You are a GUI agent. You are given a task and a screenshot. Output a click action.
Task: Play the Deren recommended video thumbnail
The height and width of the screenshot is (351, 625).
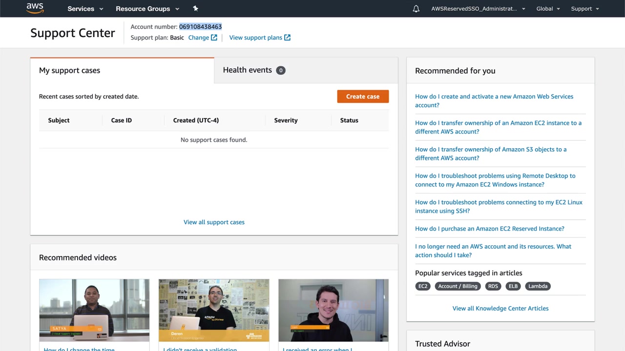tap(214, 310)
